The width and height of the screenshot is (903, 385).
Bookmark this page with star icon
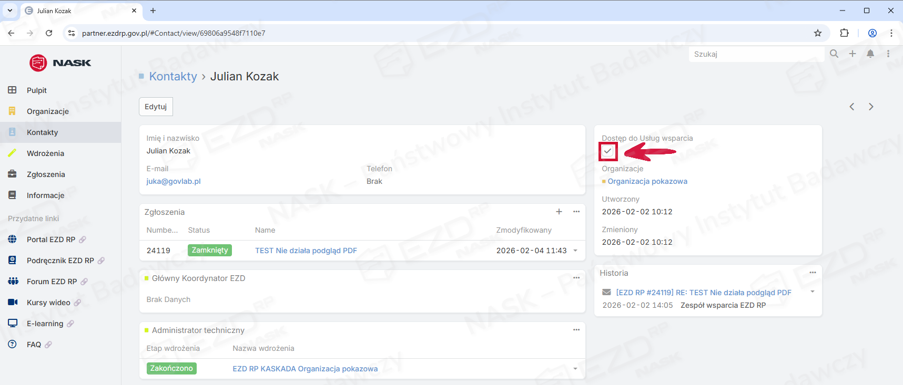coord(818,33)
